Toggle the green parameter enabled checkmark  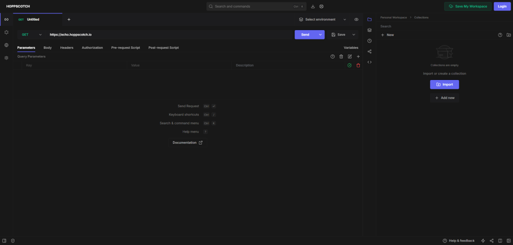point(349,65)
